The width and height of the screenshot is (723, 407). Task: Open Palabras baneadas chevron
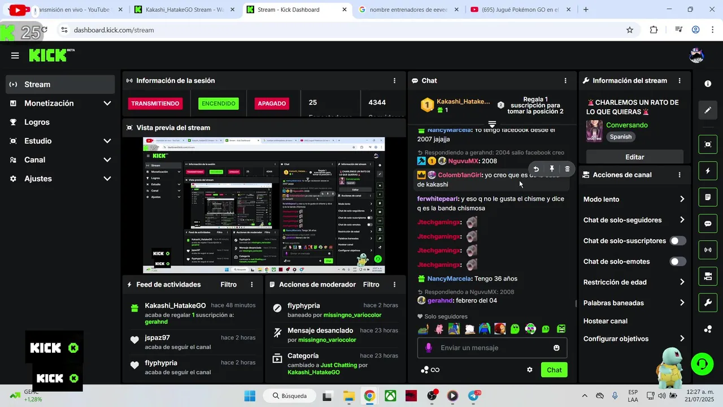pyautogui.click(x=682, y=303)
